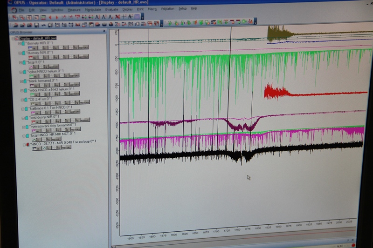Collapse the 'oxid dusny NIR.0' node
Image resolution: width=373 pixels, height=248 pixels.
[23, 118]
